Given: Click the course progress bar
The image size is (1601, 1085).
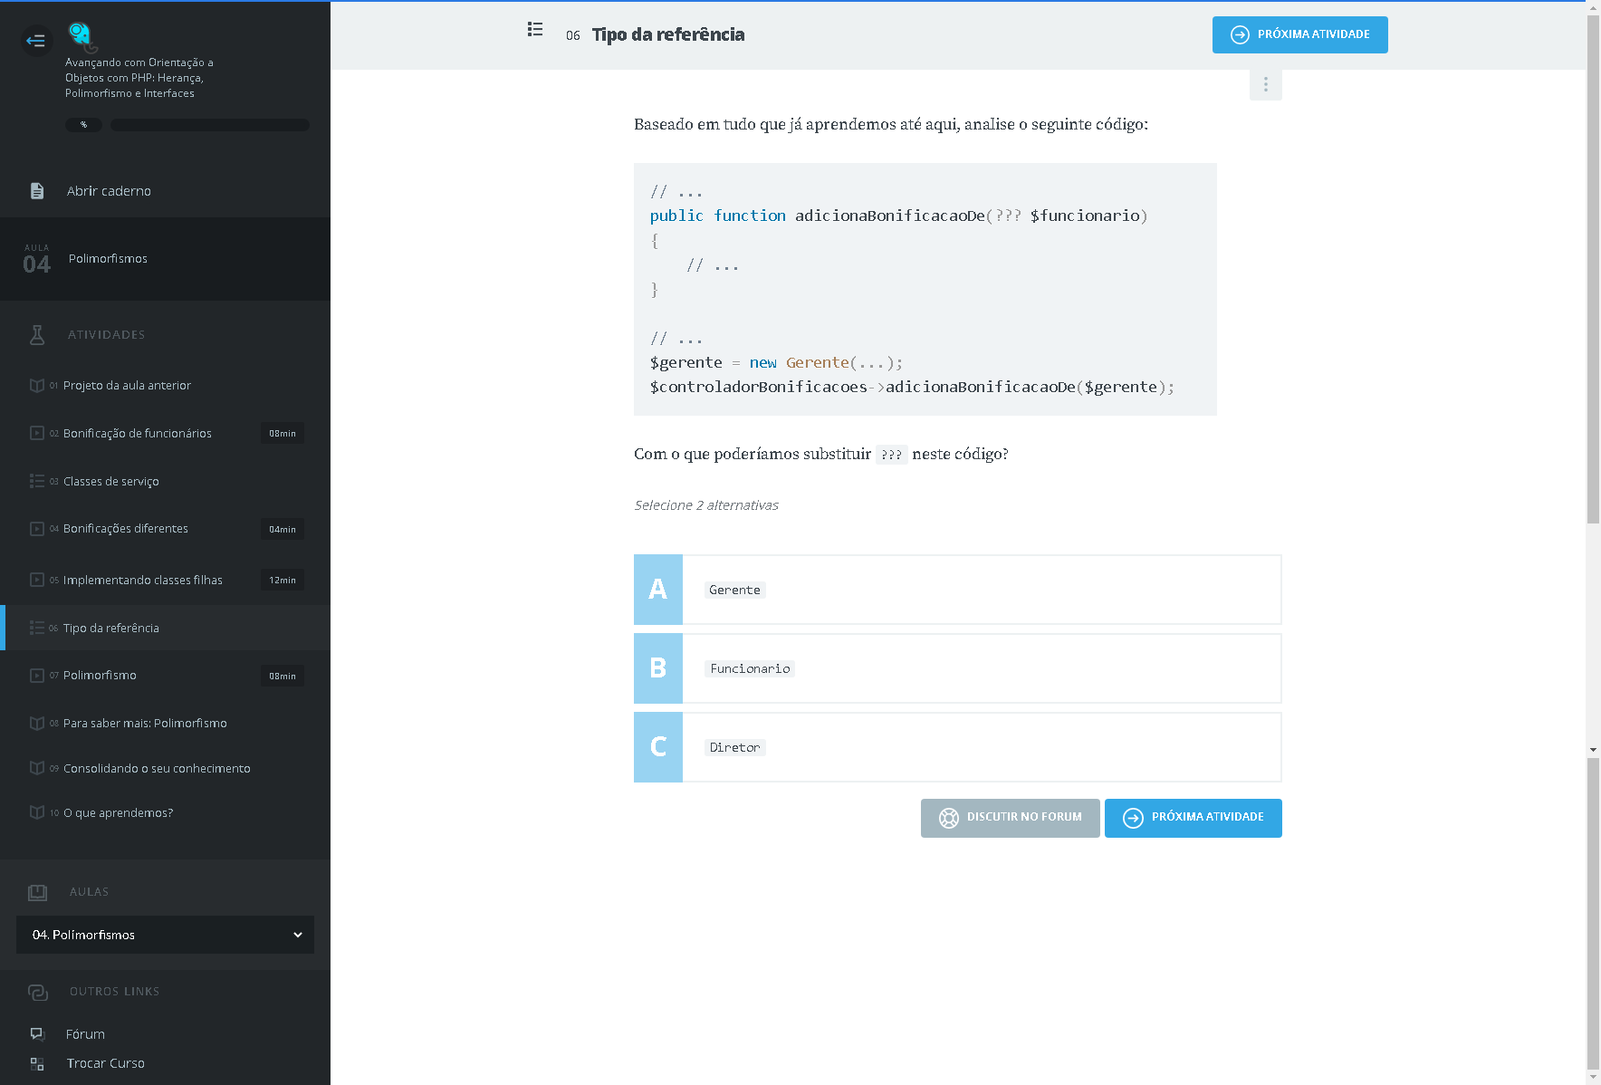Looking at the screenshot, I should 209,125.
